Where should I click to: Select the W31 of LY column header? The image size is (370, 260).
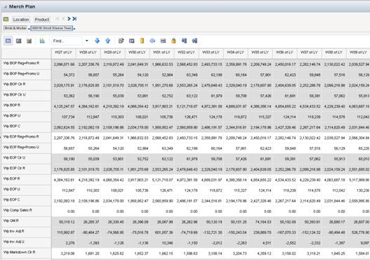pos(161,53)
